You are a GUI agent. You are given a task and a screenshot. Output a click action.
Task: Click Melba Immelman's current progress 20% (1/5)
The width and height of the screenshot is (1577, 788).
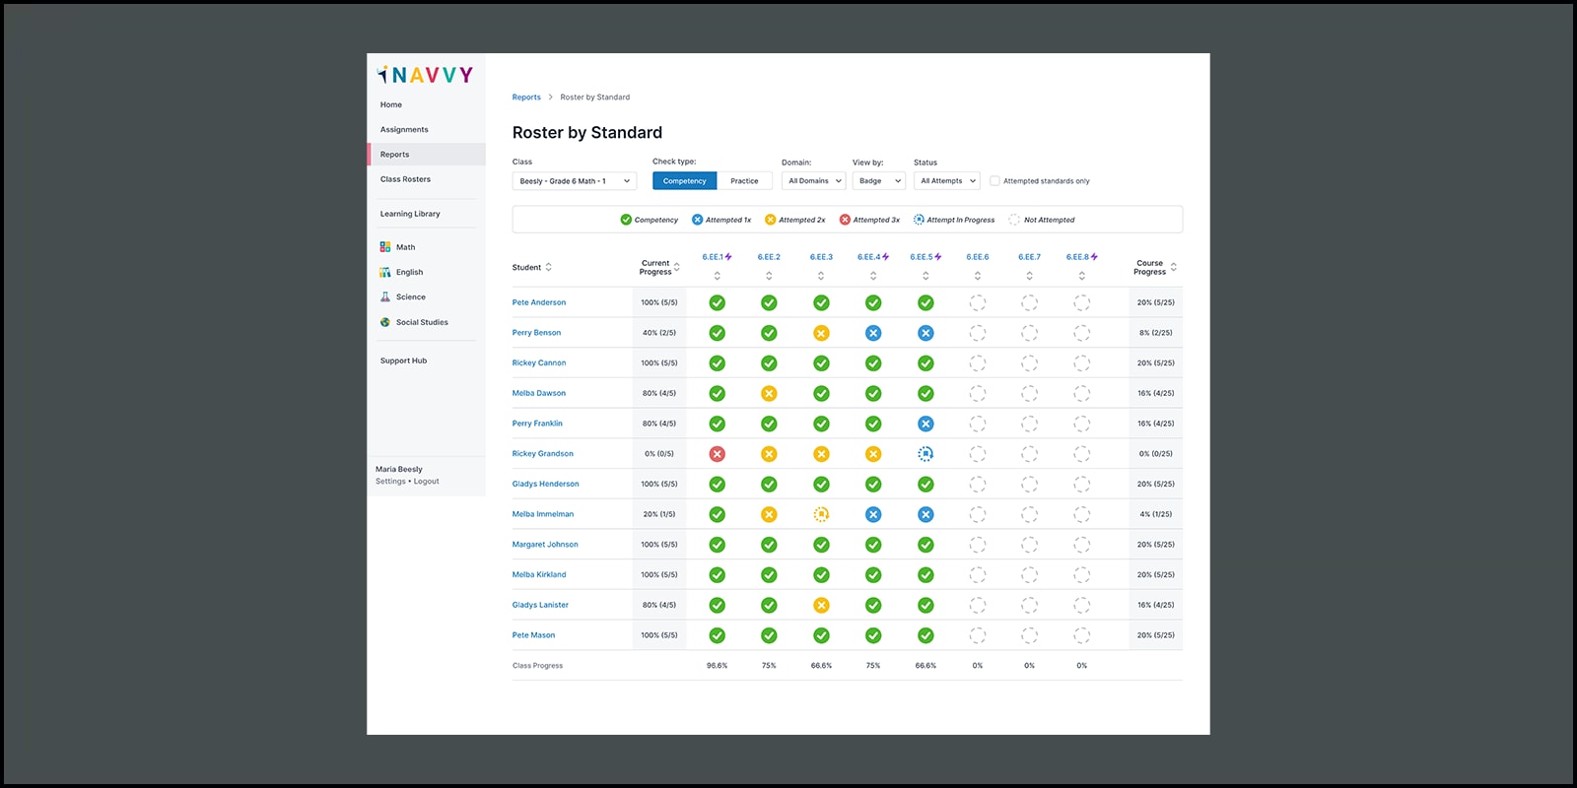click(659, 514)
